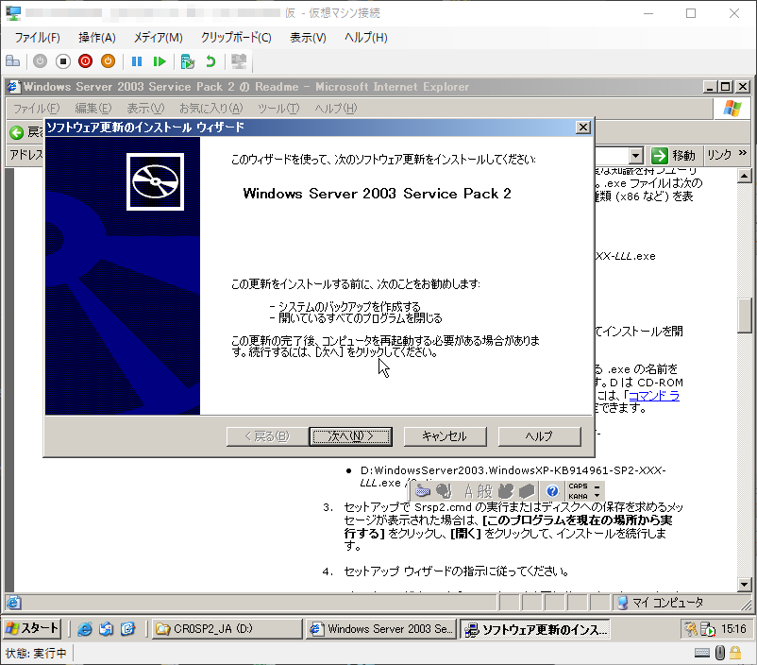Viewport: 757px width, 665px height.
Task: Switch to CR0SP2_JA (D:) taskbar button
Action: point(227,629)
